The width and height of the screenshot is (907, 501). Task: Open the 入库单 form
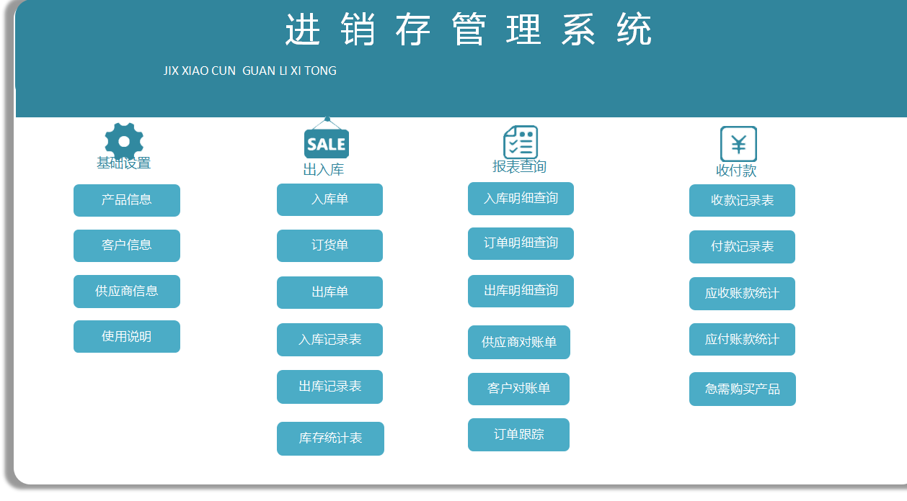[x=329, y=199]
